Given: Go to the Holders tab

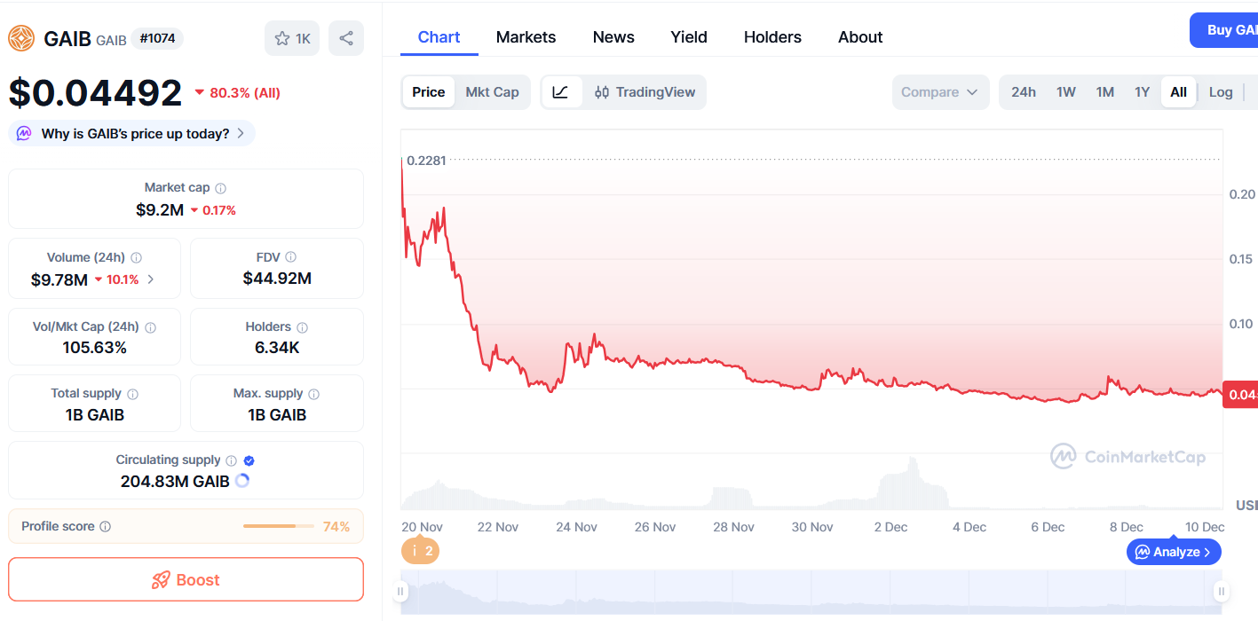Looking at the screenshot, I should [x=772, y=37].
